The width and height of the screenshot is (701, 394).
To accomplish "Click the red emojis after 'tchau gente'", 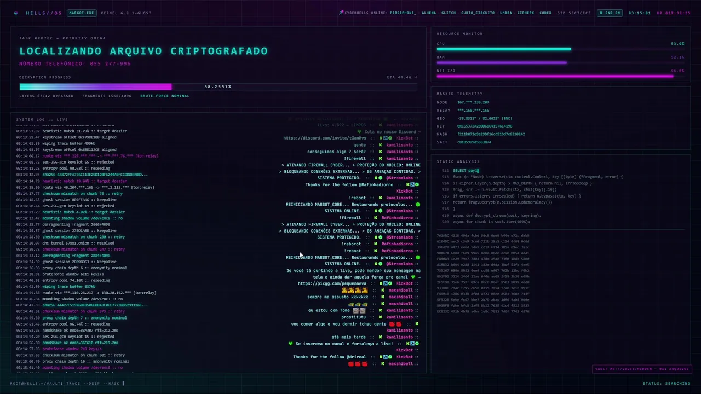I will point(395,324).
